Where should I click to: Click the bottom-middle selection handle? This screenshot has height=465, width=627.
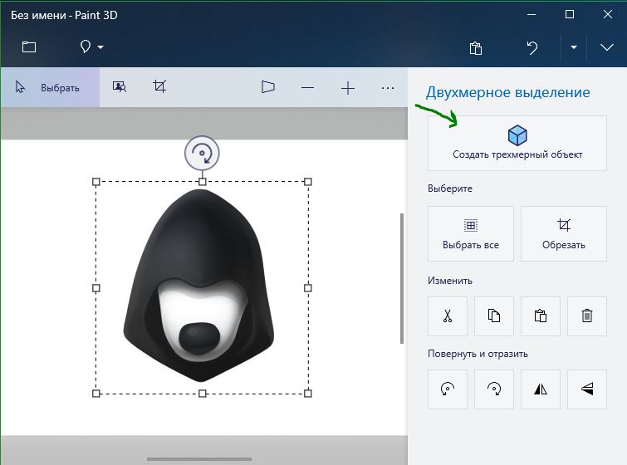pos(203,394)
